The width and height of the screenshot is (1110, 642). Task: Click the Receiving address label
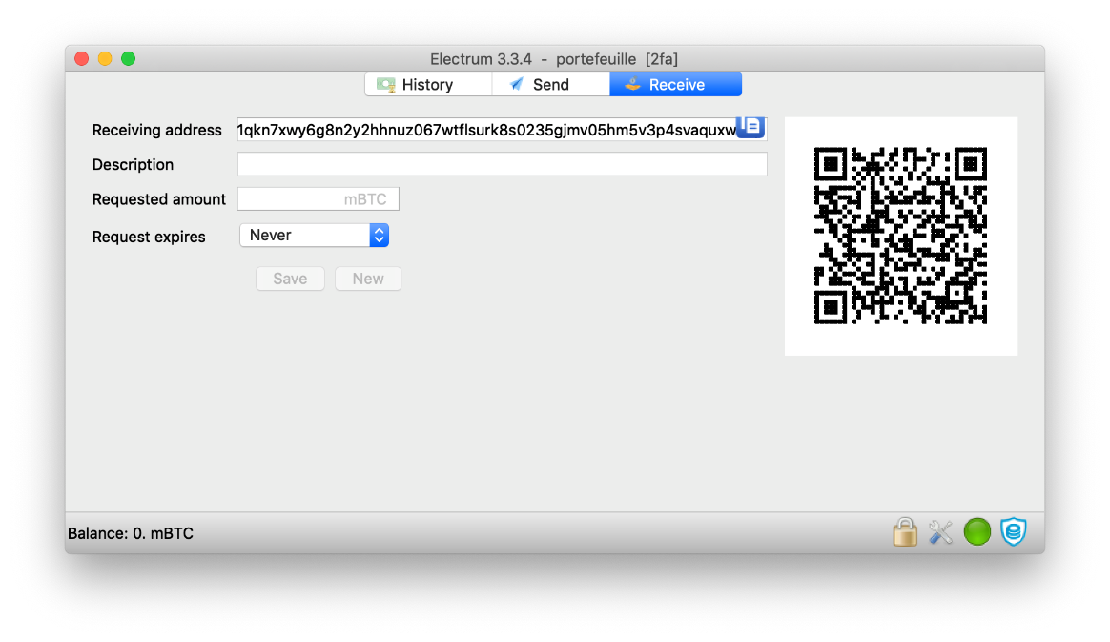tap(157, 131)
